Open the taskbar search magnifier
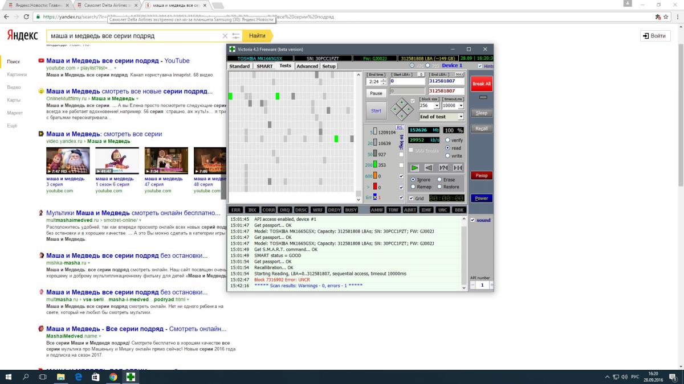The image size is (684, 384). tap(26, 377)
